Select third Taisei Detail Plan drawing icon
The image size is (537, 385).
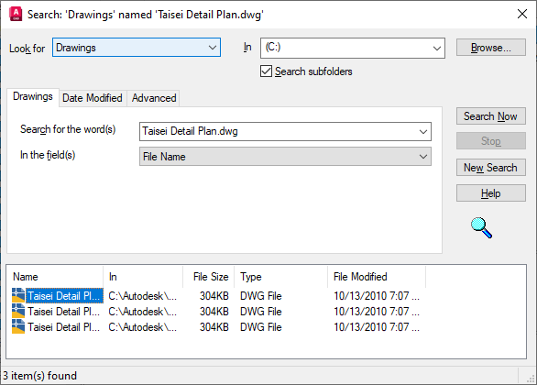pos(18,326)
